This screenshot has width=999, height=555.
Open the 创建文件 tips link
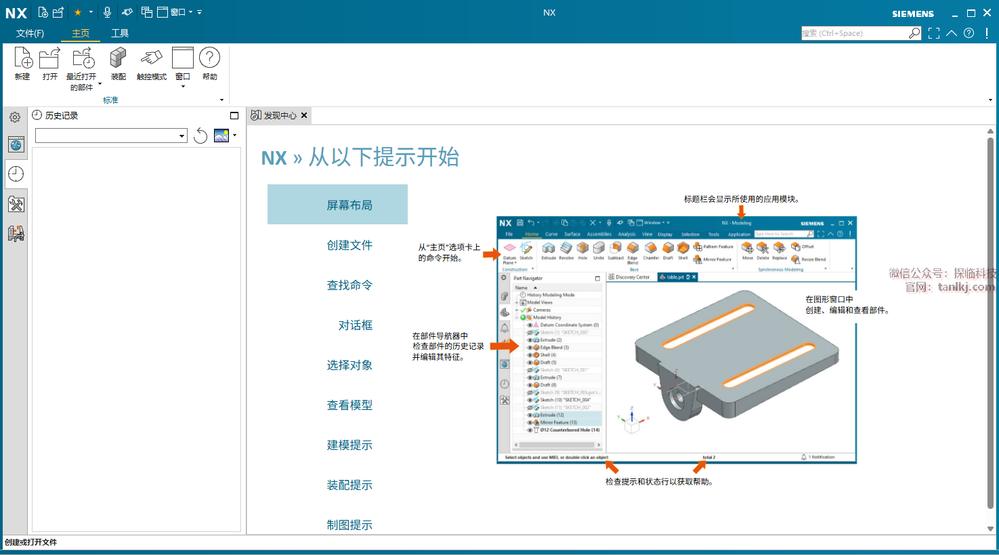pyautogui.click(x=349, y=245)
